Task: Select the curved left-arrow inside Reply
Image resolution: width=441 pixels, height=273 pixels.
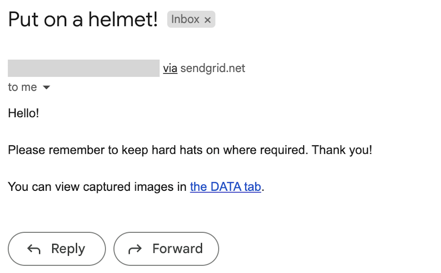Action: [x=35, y=248]
